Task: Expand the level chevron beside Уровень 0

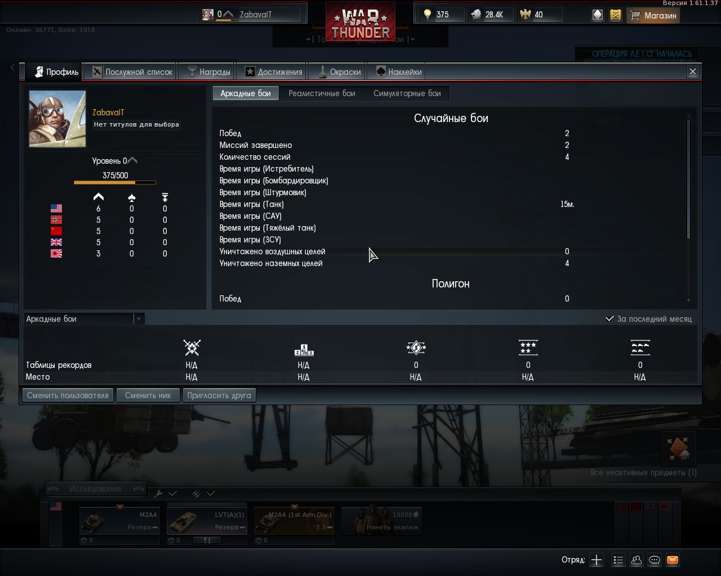Action: 133,160
